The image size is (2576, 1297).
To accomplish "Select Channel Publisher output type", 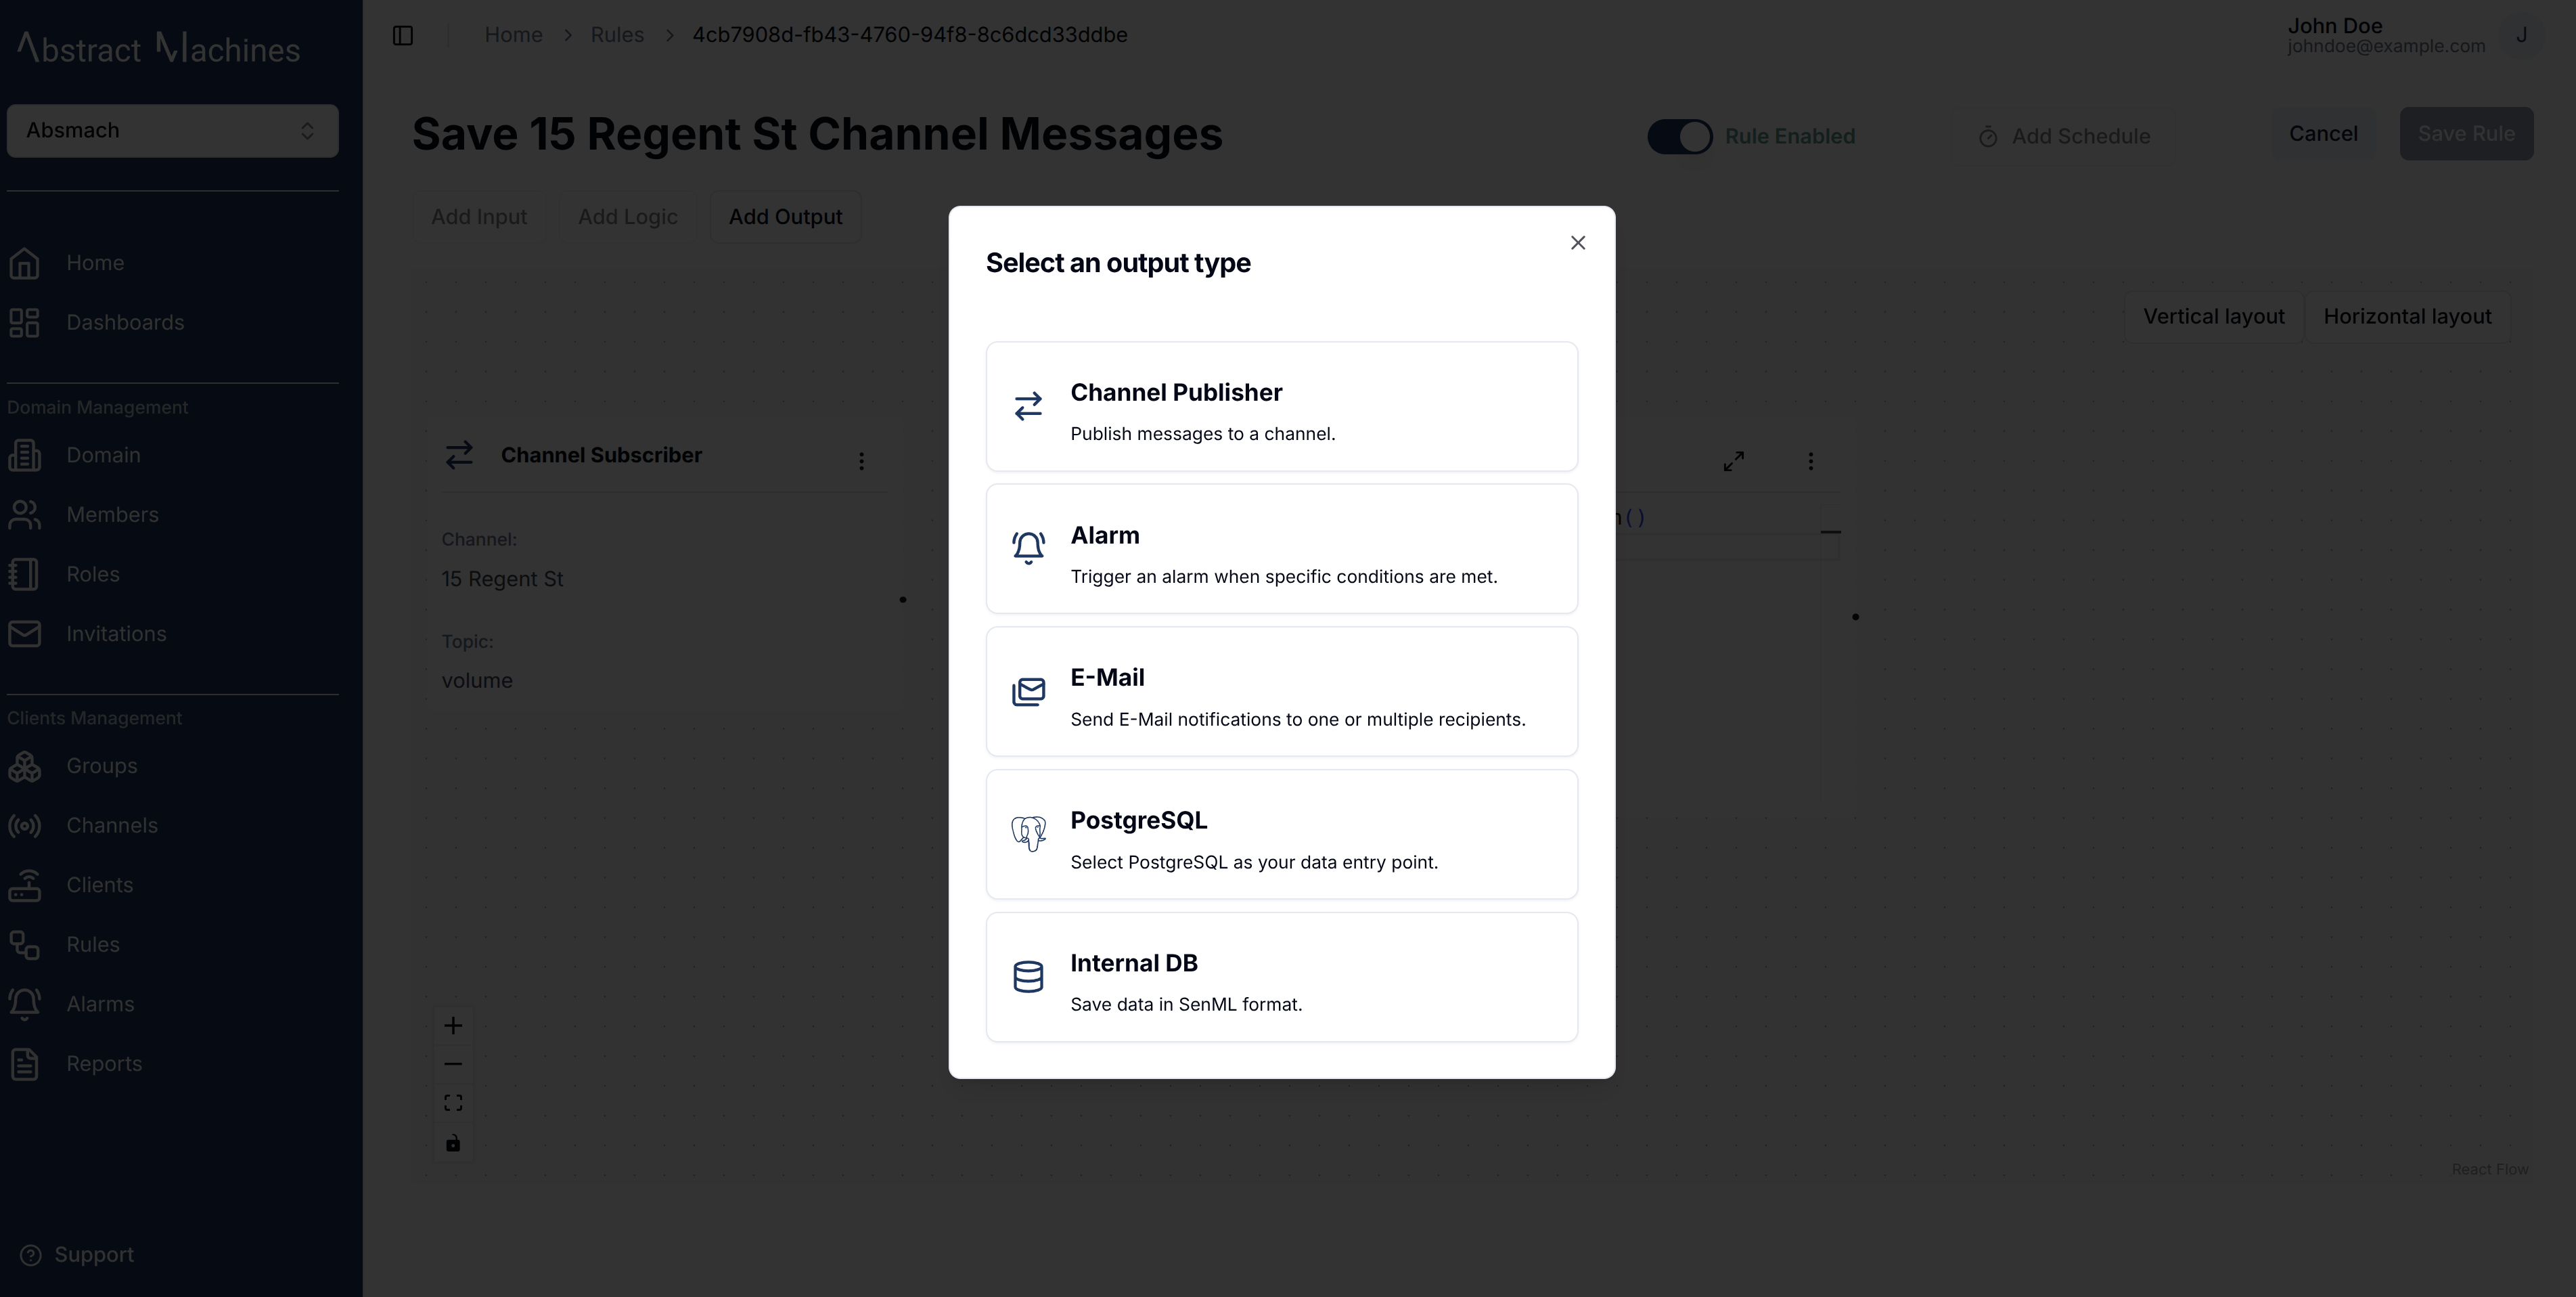I will [1281, 406].
